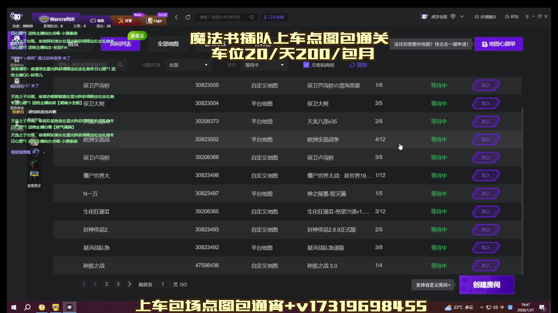Expand the 地图来源 dropdown showing 全部
Image resolution: width=558 pixels, height=313 pixels.
(x=188, y=65)
